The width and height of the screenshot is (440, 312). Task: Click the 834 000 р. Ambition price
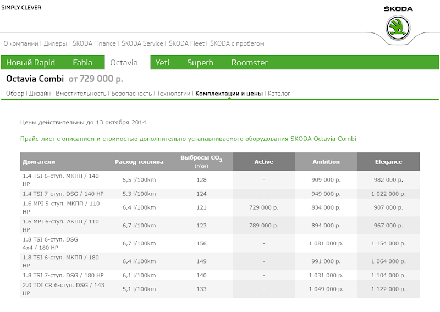click(x=326, y=207)
